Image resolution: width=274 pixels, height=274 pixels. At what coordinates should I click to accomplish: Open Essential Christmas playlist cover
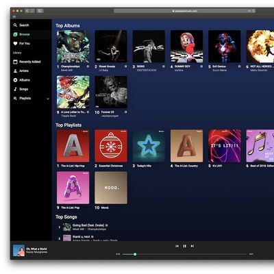coord(111,146)
